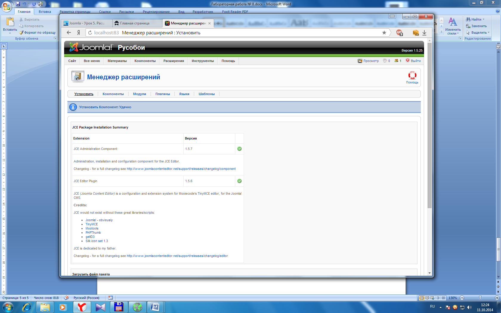Click the Change Styles (Изменить стили) icon
Screen dimensions: 501x313
(x=453, y=22)
